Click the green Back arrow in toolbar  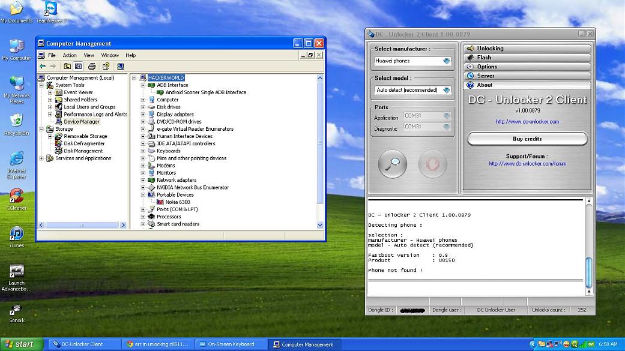point(43,67)
